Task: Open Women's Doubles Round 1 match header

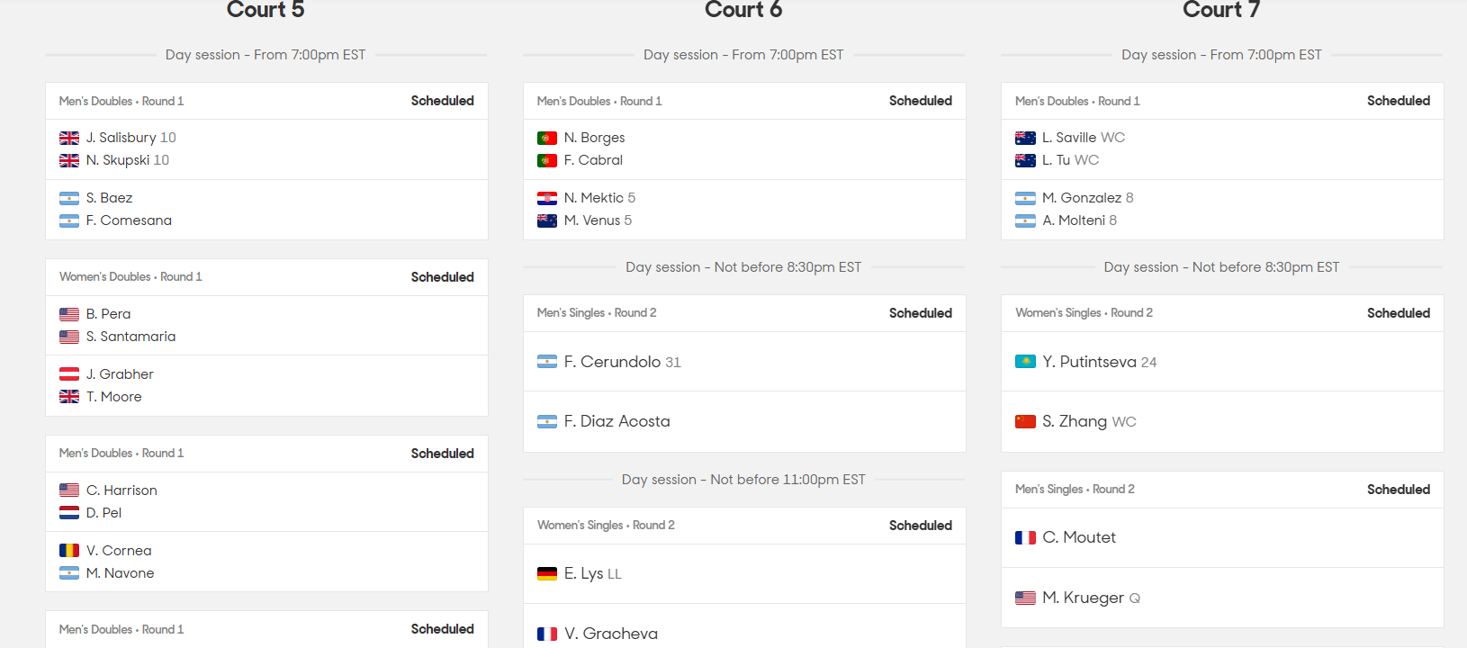Action: 130,277
